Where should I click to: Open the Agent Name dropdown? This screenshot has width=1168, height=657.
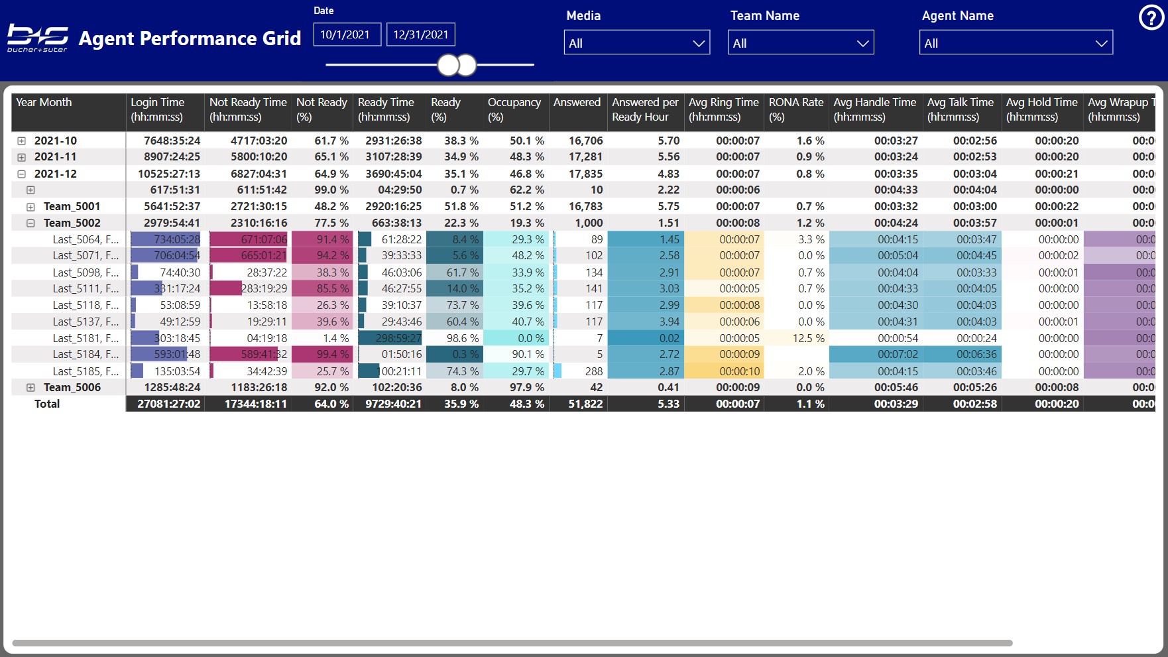click(x=1016, y=42)
